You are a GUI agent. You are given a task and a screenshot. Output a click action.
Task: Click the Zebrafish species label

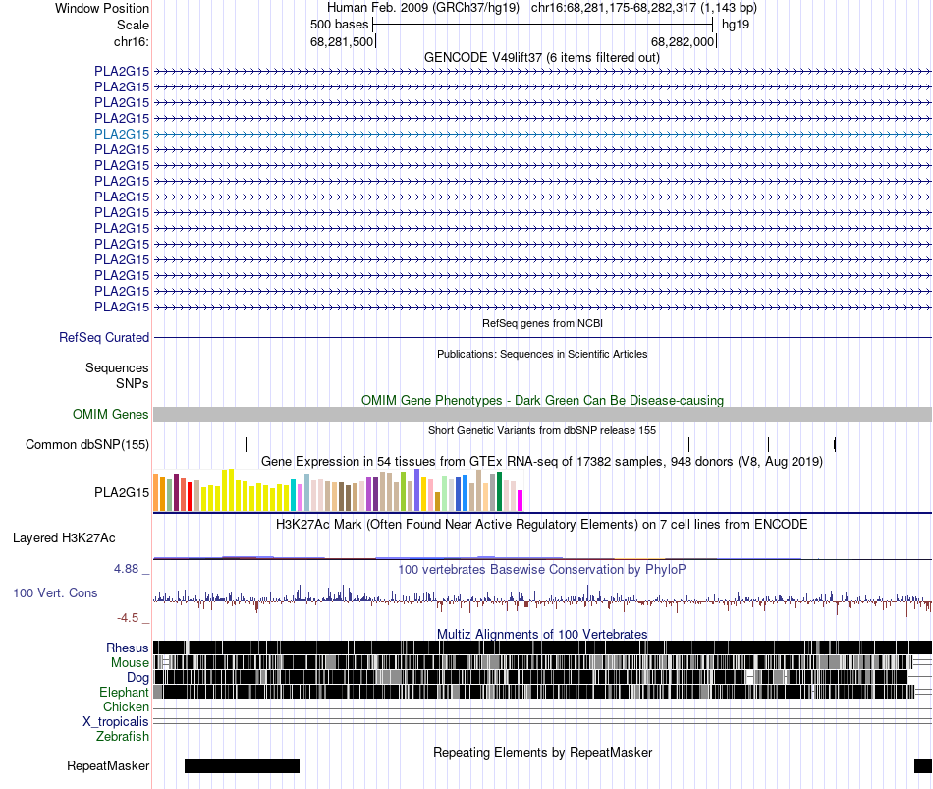(122, 737)
